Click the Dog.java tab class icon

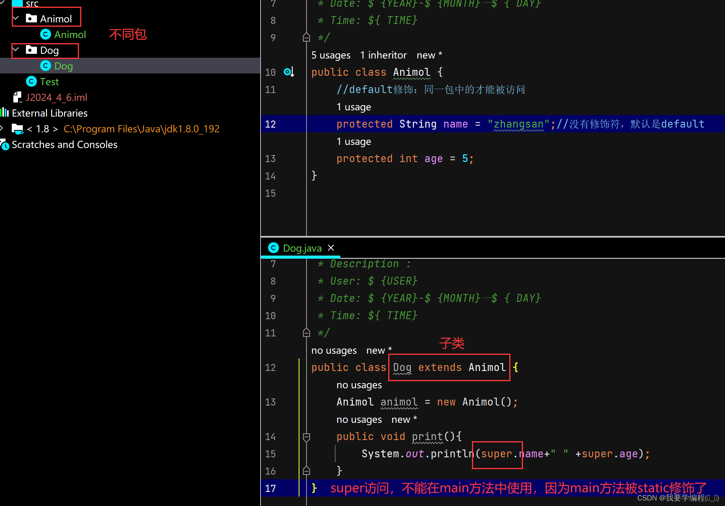pyautogui.click(x=273, y=248)
